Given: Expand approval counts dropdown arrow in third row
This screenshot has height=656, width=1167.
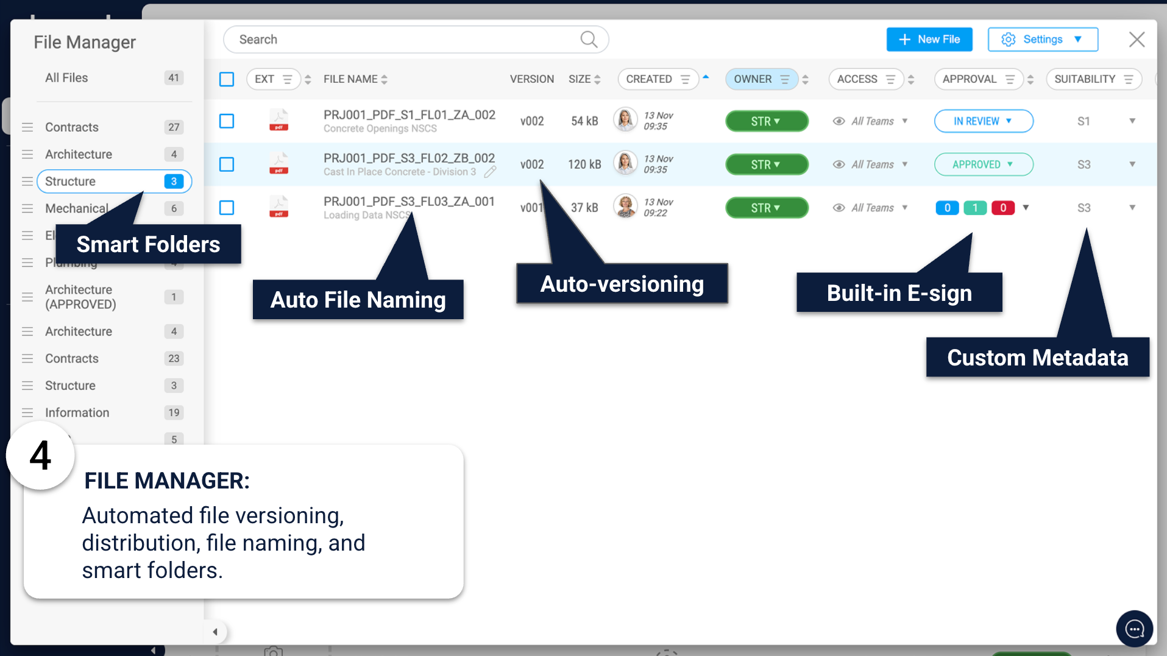Looking at the screenshot, I should tap(1026, 208).
